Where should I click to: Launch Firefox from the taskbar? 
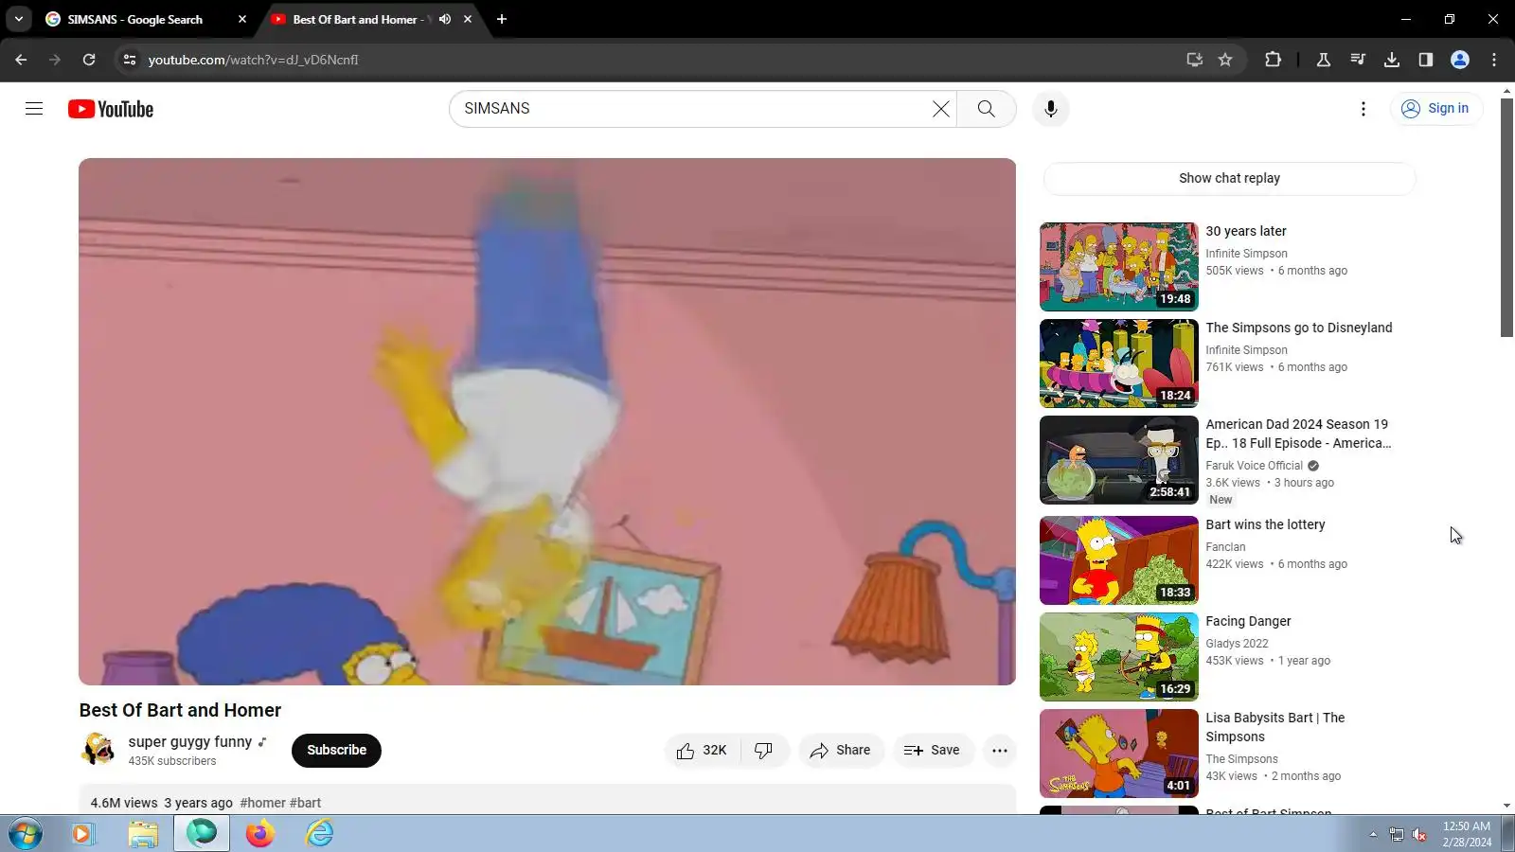coord(260,834)
